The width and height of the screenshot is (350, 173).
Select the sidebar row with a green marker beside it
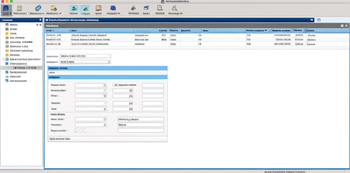tap(22, 59)
